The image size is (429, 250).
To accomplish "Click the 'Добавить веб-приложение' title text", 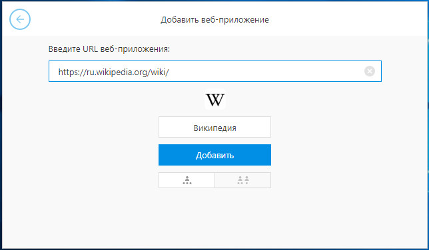I will 214,20.
